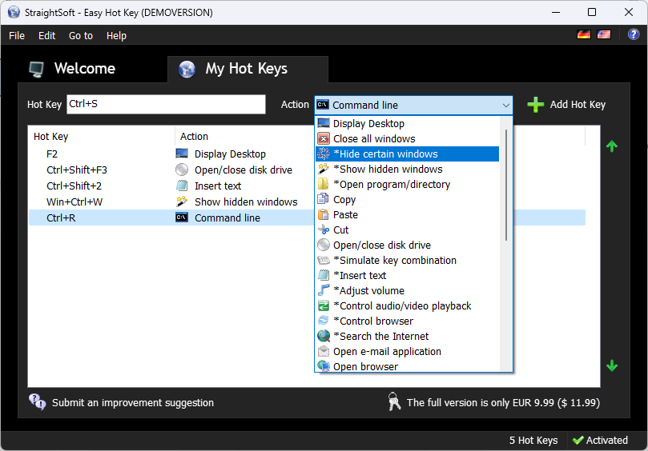Move hot key down with green arrow
648x451 pixels.
[x=612, y=365]
